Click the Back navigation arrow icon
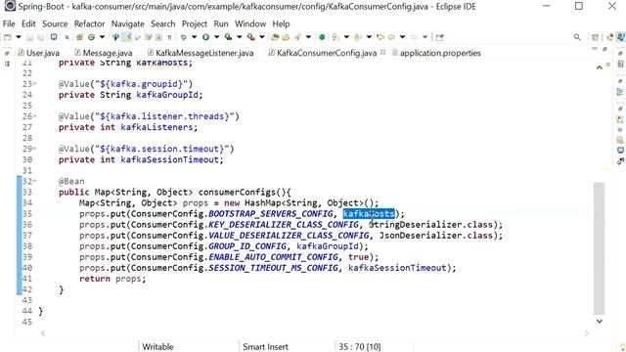 tap(391, 37)
